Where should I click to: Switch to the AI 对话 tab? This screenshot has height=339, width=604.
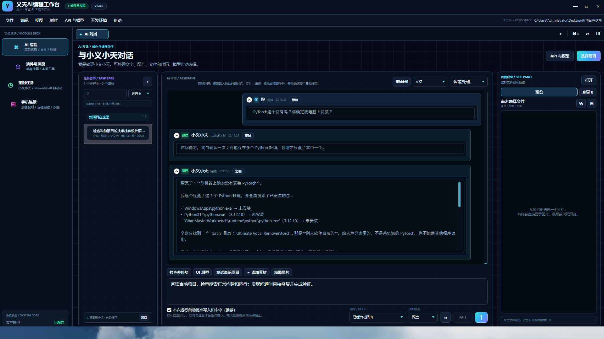pos(92,34)
